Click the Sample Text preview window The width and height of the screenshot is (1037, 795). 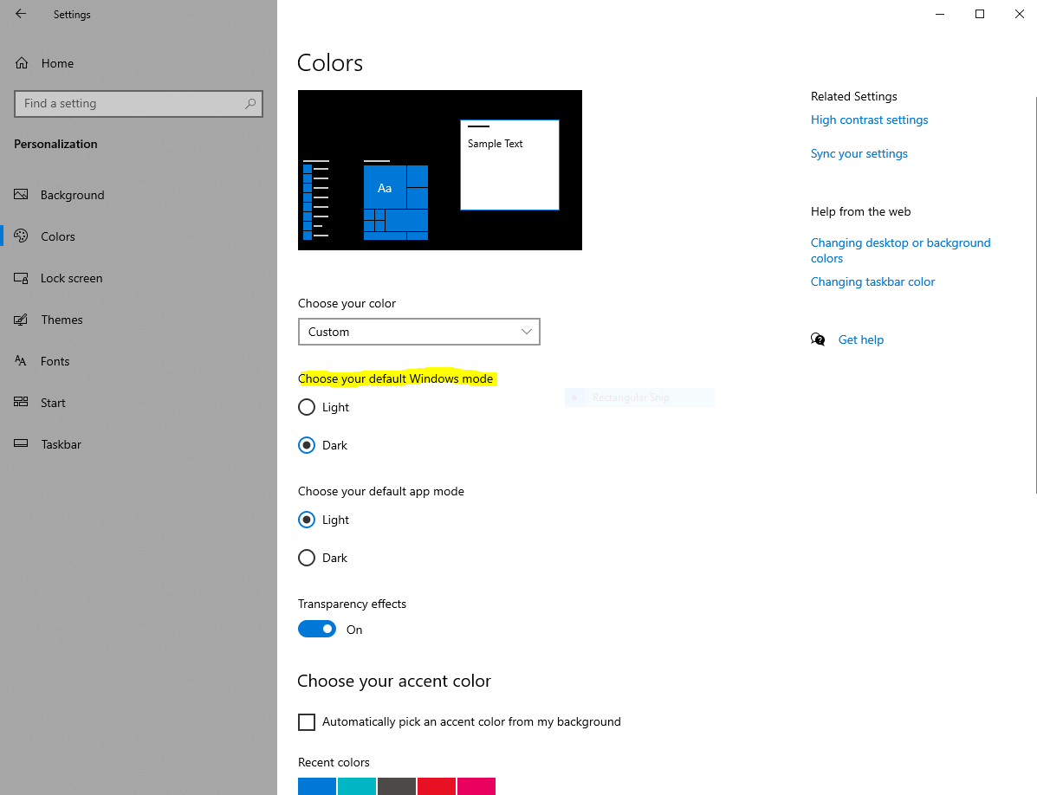[x=509, y=165]
